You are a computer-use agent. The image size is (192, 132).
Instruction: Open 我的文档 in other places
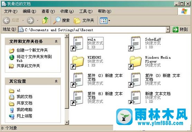tap(25, 97)
